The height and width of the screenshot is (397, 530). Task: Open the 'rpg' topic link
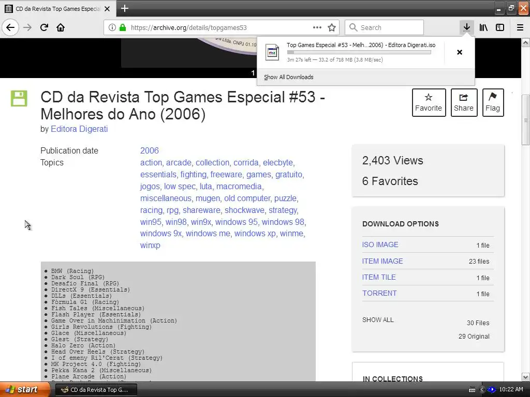(x=172, y=210)
